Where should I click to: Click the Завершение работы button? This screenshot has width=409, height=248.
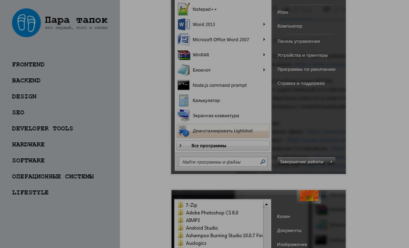(x=302, y=162)
